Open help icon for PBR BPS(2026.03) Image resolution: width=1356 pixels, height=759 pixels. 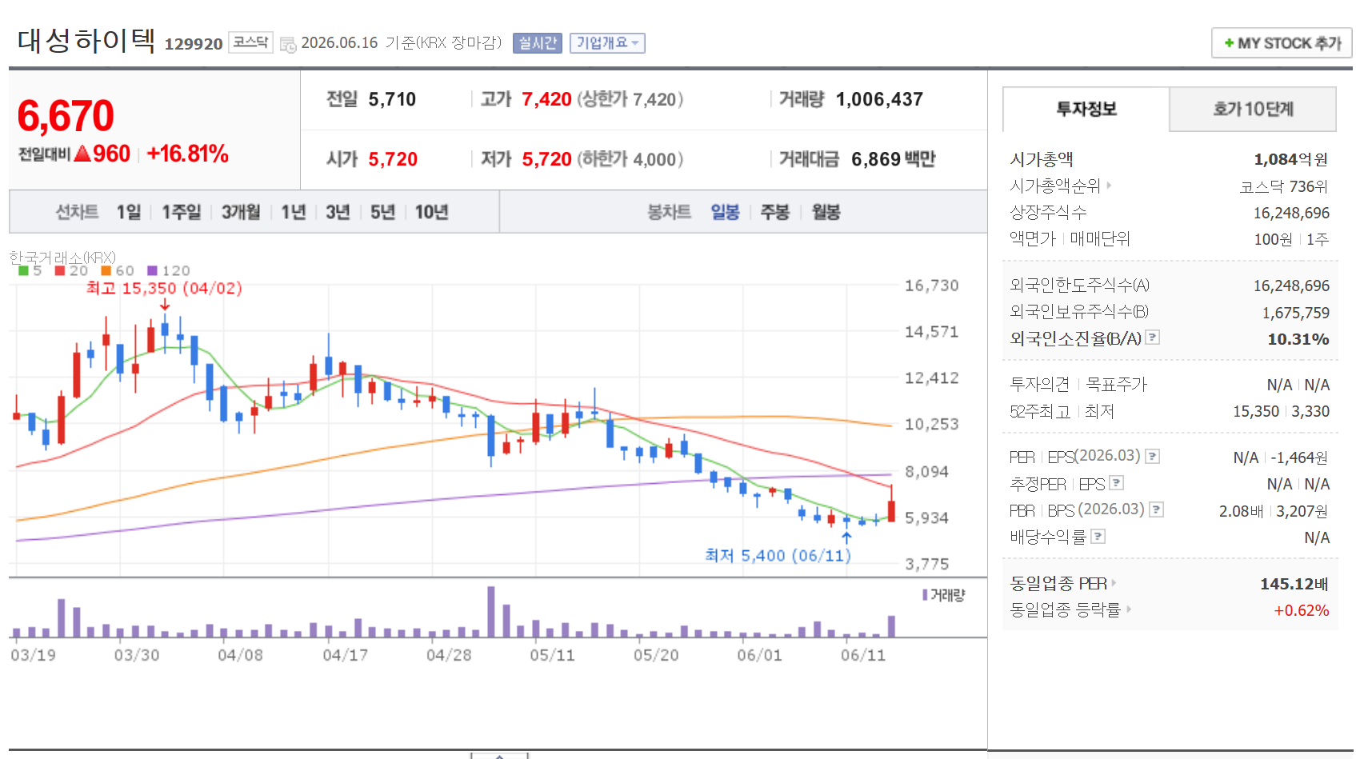point(1156,509)
